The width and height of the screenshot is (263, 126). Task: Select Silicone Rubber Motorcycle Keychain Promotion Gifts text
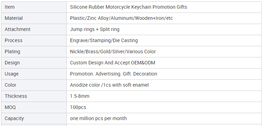coord(129,7)
